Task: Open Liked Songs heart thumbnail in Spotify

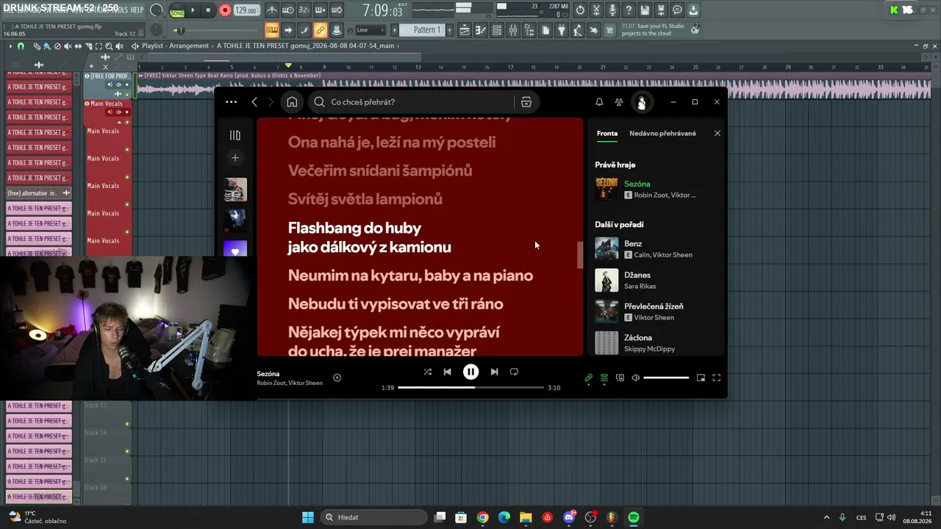Action: [235, 248]
